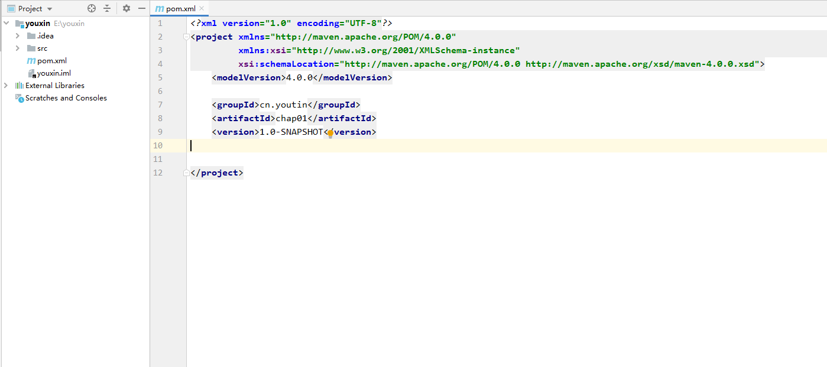This screenshot has height=367, width=827.
Task: Click line number 10 in gutter
Action: (157, 145)
